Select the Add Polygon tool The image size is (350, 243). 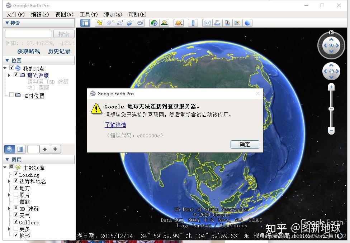pyautogui.click(x=110, y=23)
